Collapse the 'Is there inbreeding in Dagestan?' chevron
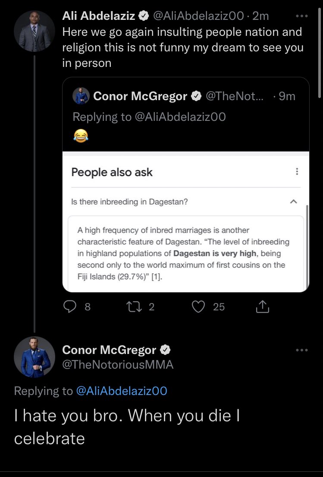The width and height of the screenshot is (323, 477). [x=294, y=202]
